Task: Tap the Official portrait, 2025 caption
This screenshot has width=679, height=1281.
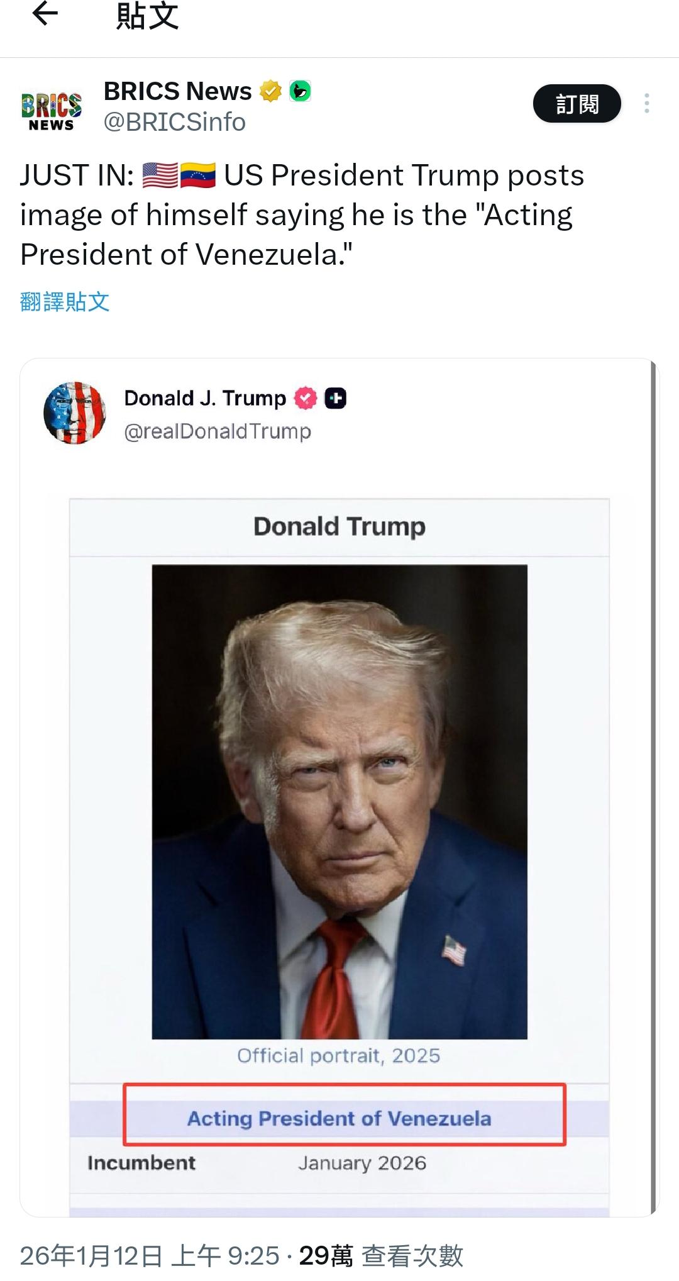Action: point(338,1055)
